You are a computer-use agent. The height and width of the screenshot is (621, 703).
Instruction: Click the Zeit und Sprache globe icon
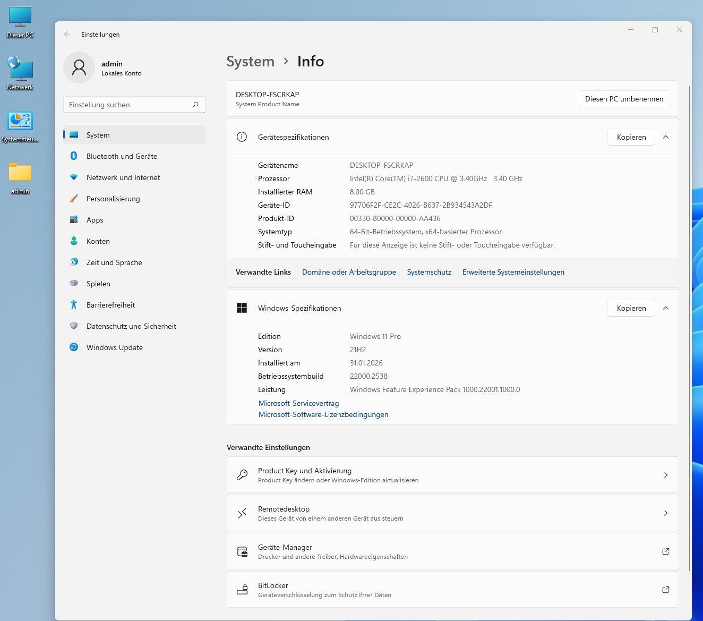(74, 262)
